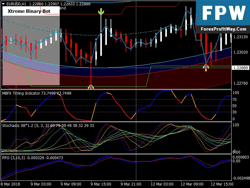Click the 105 level on the Stochastic scale
This screenshot has height=188, width=250.
pos(236,125)
